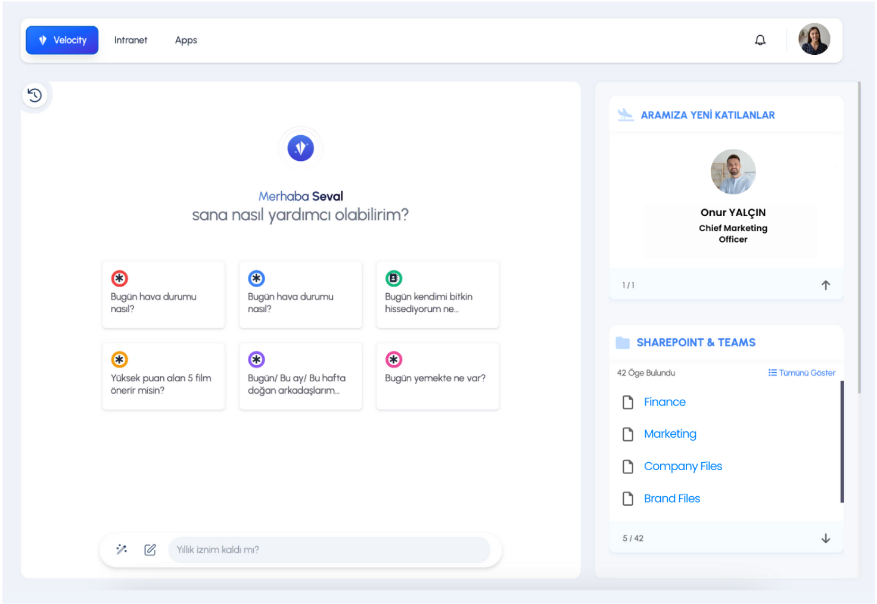Click the ARAMIZA YENİ KATILANLAR heading
The width and height of the screenshot is (877, 604).
pyautogui.click(x=708, y=115)
